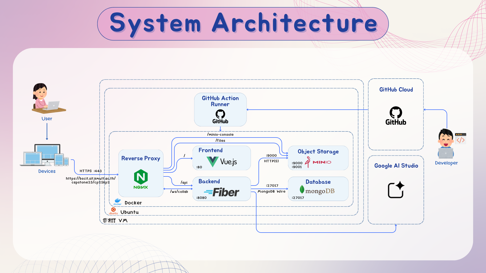Click the SIT VM logo
Image resolution: width=486 pixels, height=273 pixels.
point(109,220)
